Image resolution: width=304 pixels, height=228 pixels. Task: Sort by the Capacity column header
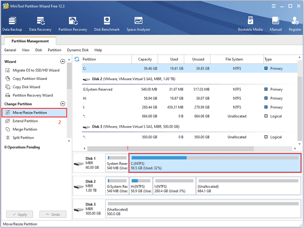click(x=145, y=59)
